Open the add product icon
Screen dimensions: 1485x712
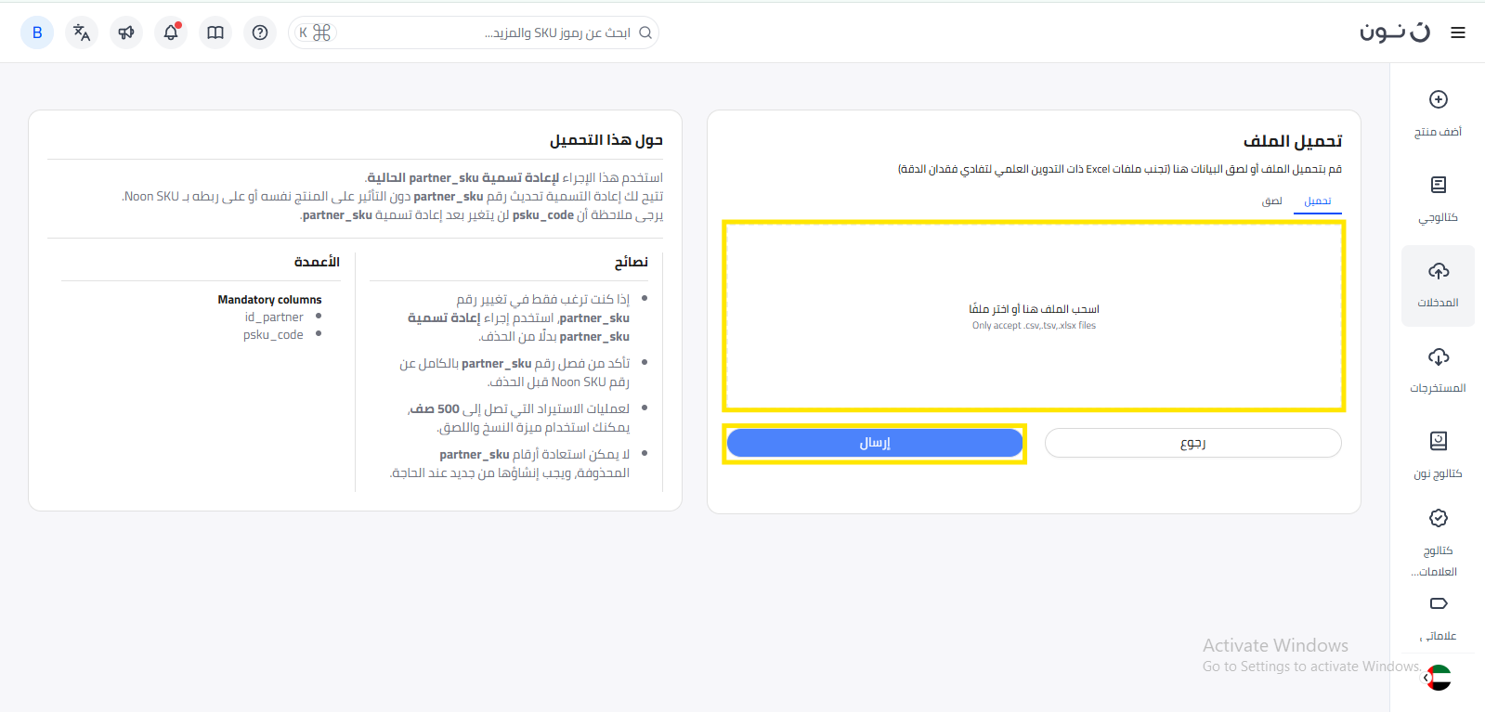1439,99
